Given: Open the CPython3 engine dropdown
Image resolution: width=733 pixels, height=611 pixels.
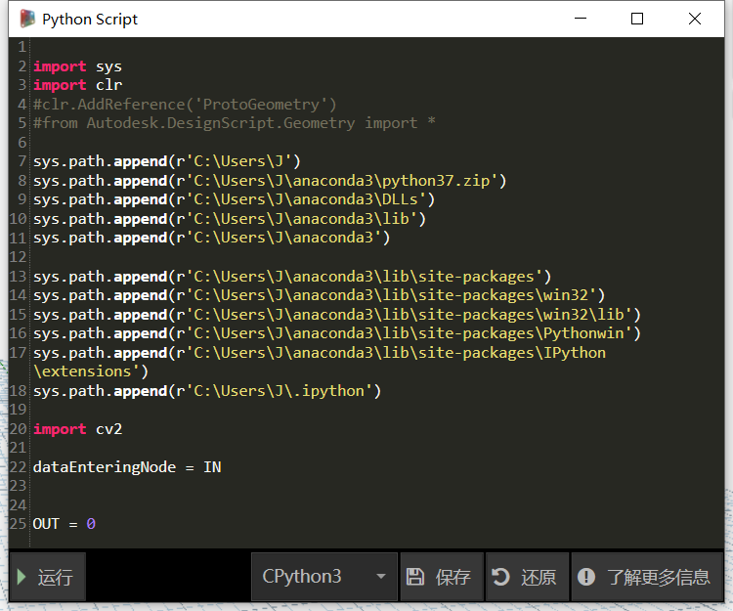Looking at the screenshot, I should 323,577.
